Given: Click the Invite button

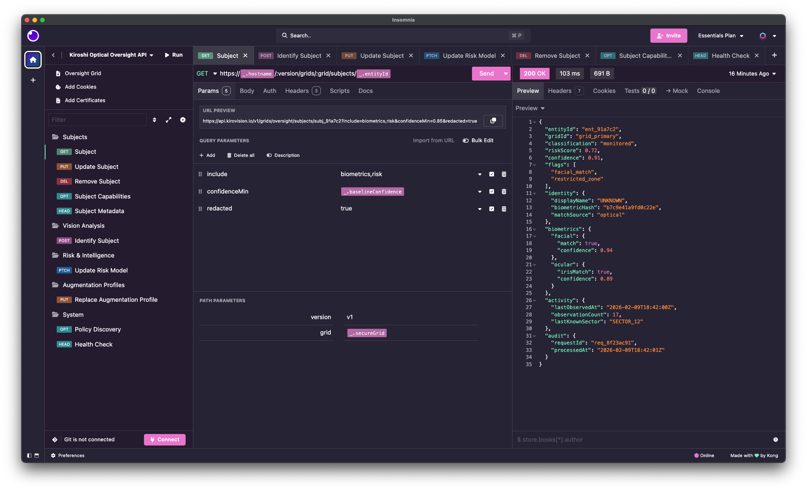Looking at the screenshot, I should click(x=668, y=35).
